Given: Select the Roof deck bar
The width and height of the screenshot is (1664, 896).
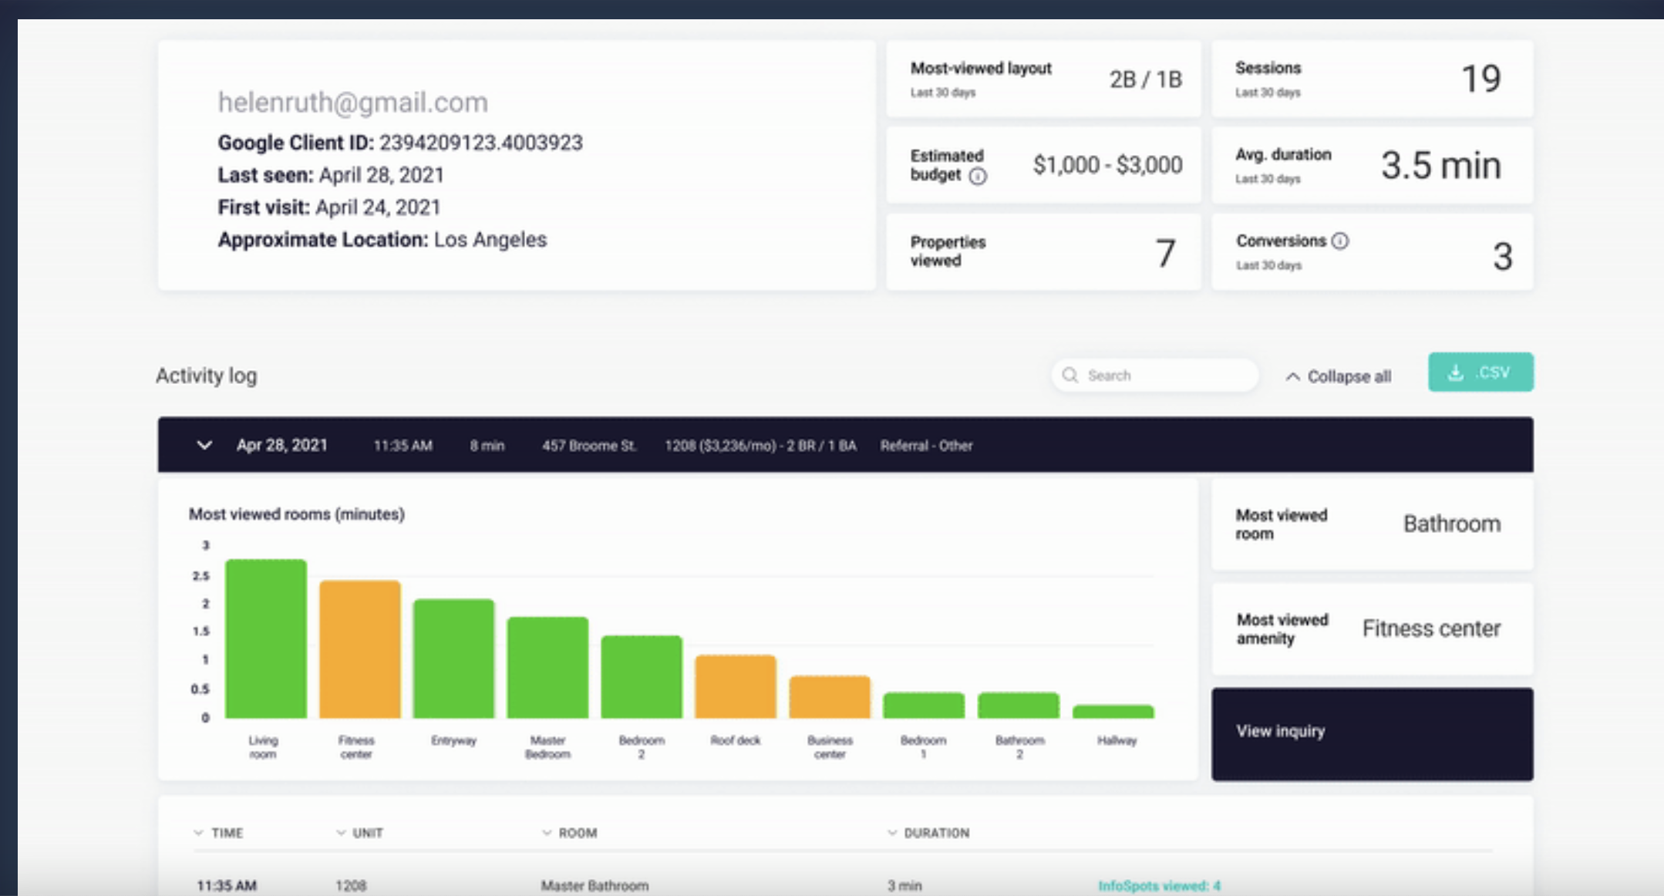Looking at the screenshot, I should click(x=735, y=687).
